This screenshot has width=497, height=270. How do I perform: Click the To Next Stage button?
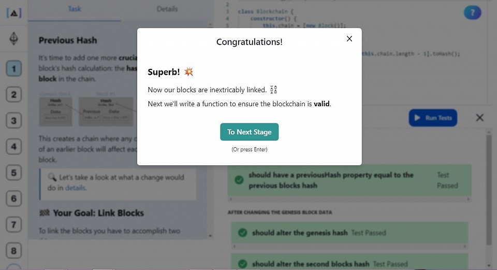[x=249, y=132]
